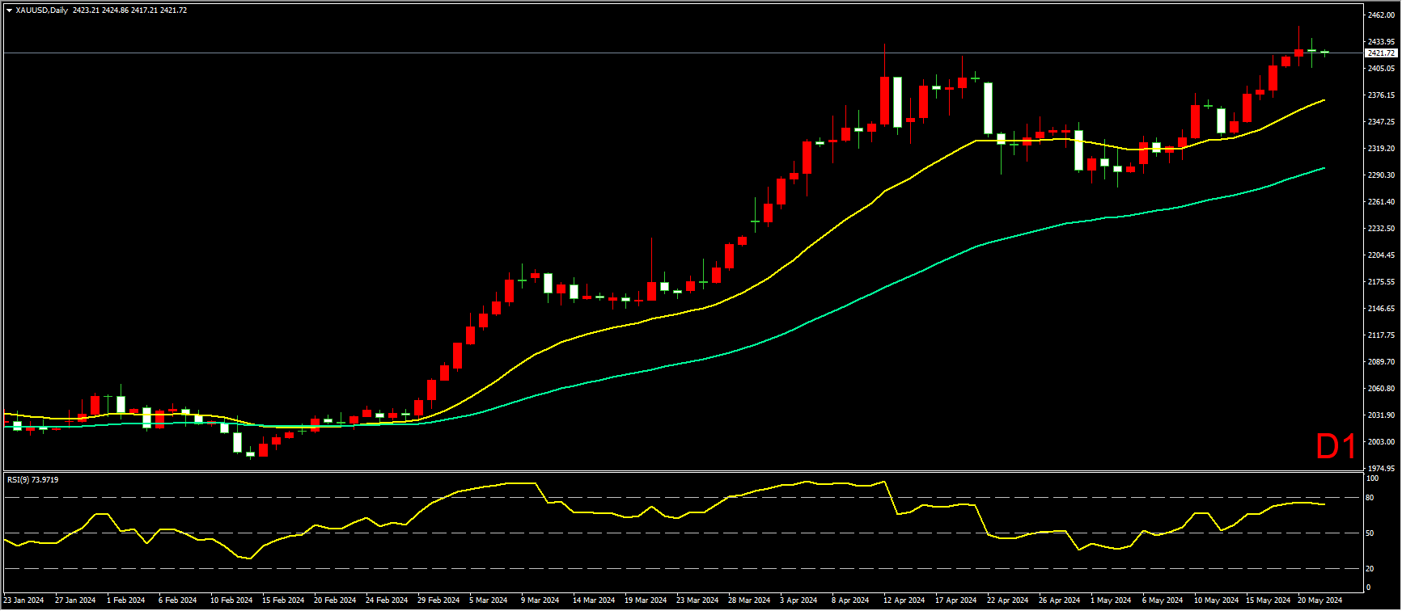Select the current price label 2421.72
This screenshot has height=611, width=1402.
(x=1381, y=53)
